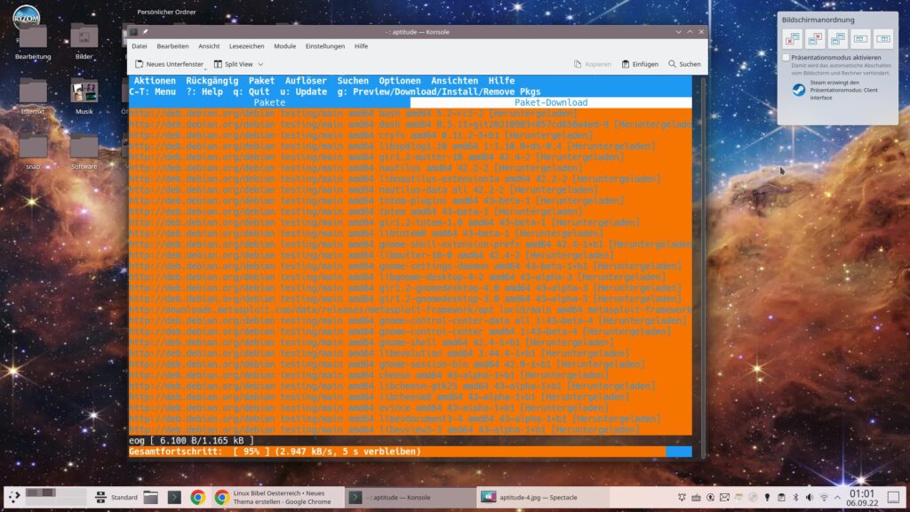This screenshot has width=910, height=512.
Task: Click the Standard activity switcher
Action: [116, 498]
